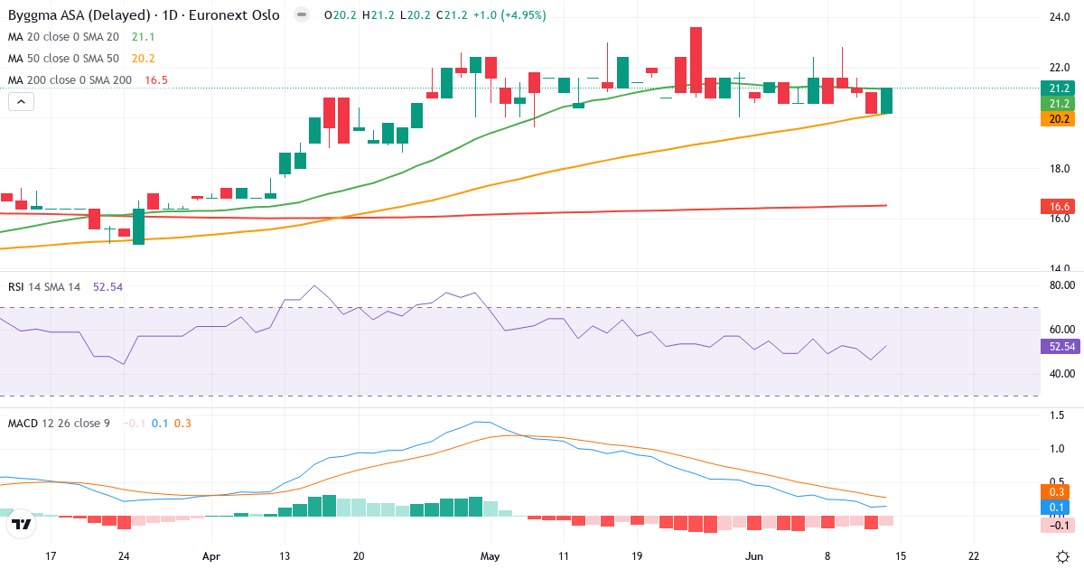Click the 18.0 price axis label
Screen dimensions: 1084x569
[1059, 169]
